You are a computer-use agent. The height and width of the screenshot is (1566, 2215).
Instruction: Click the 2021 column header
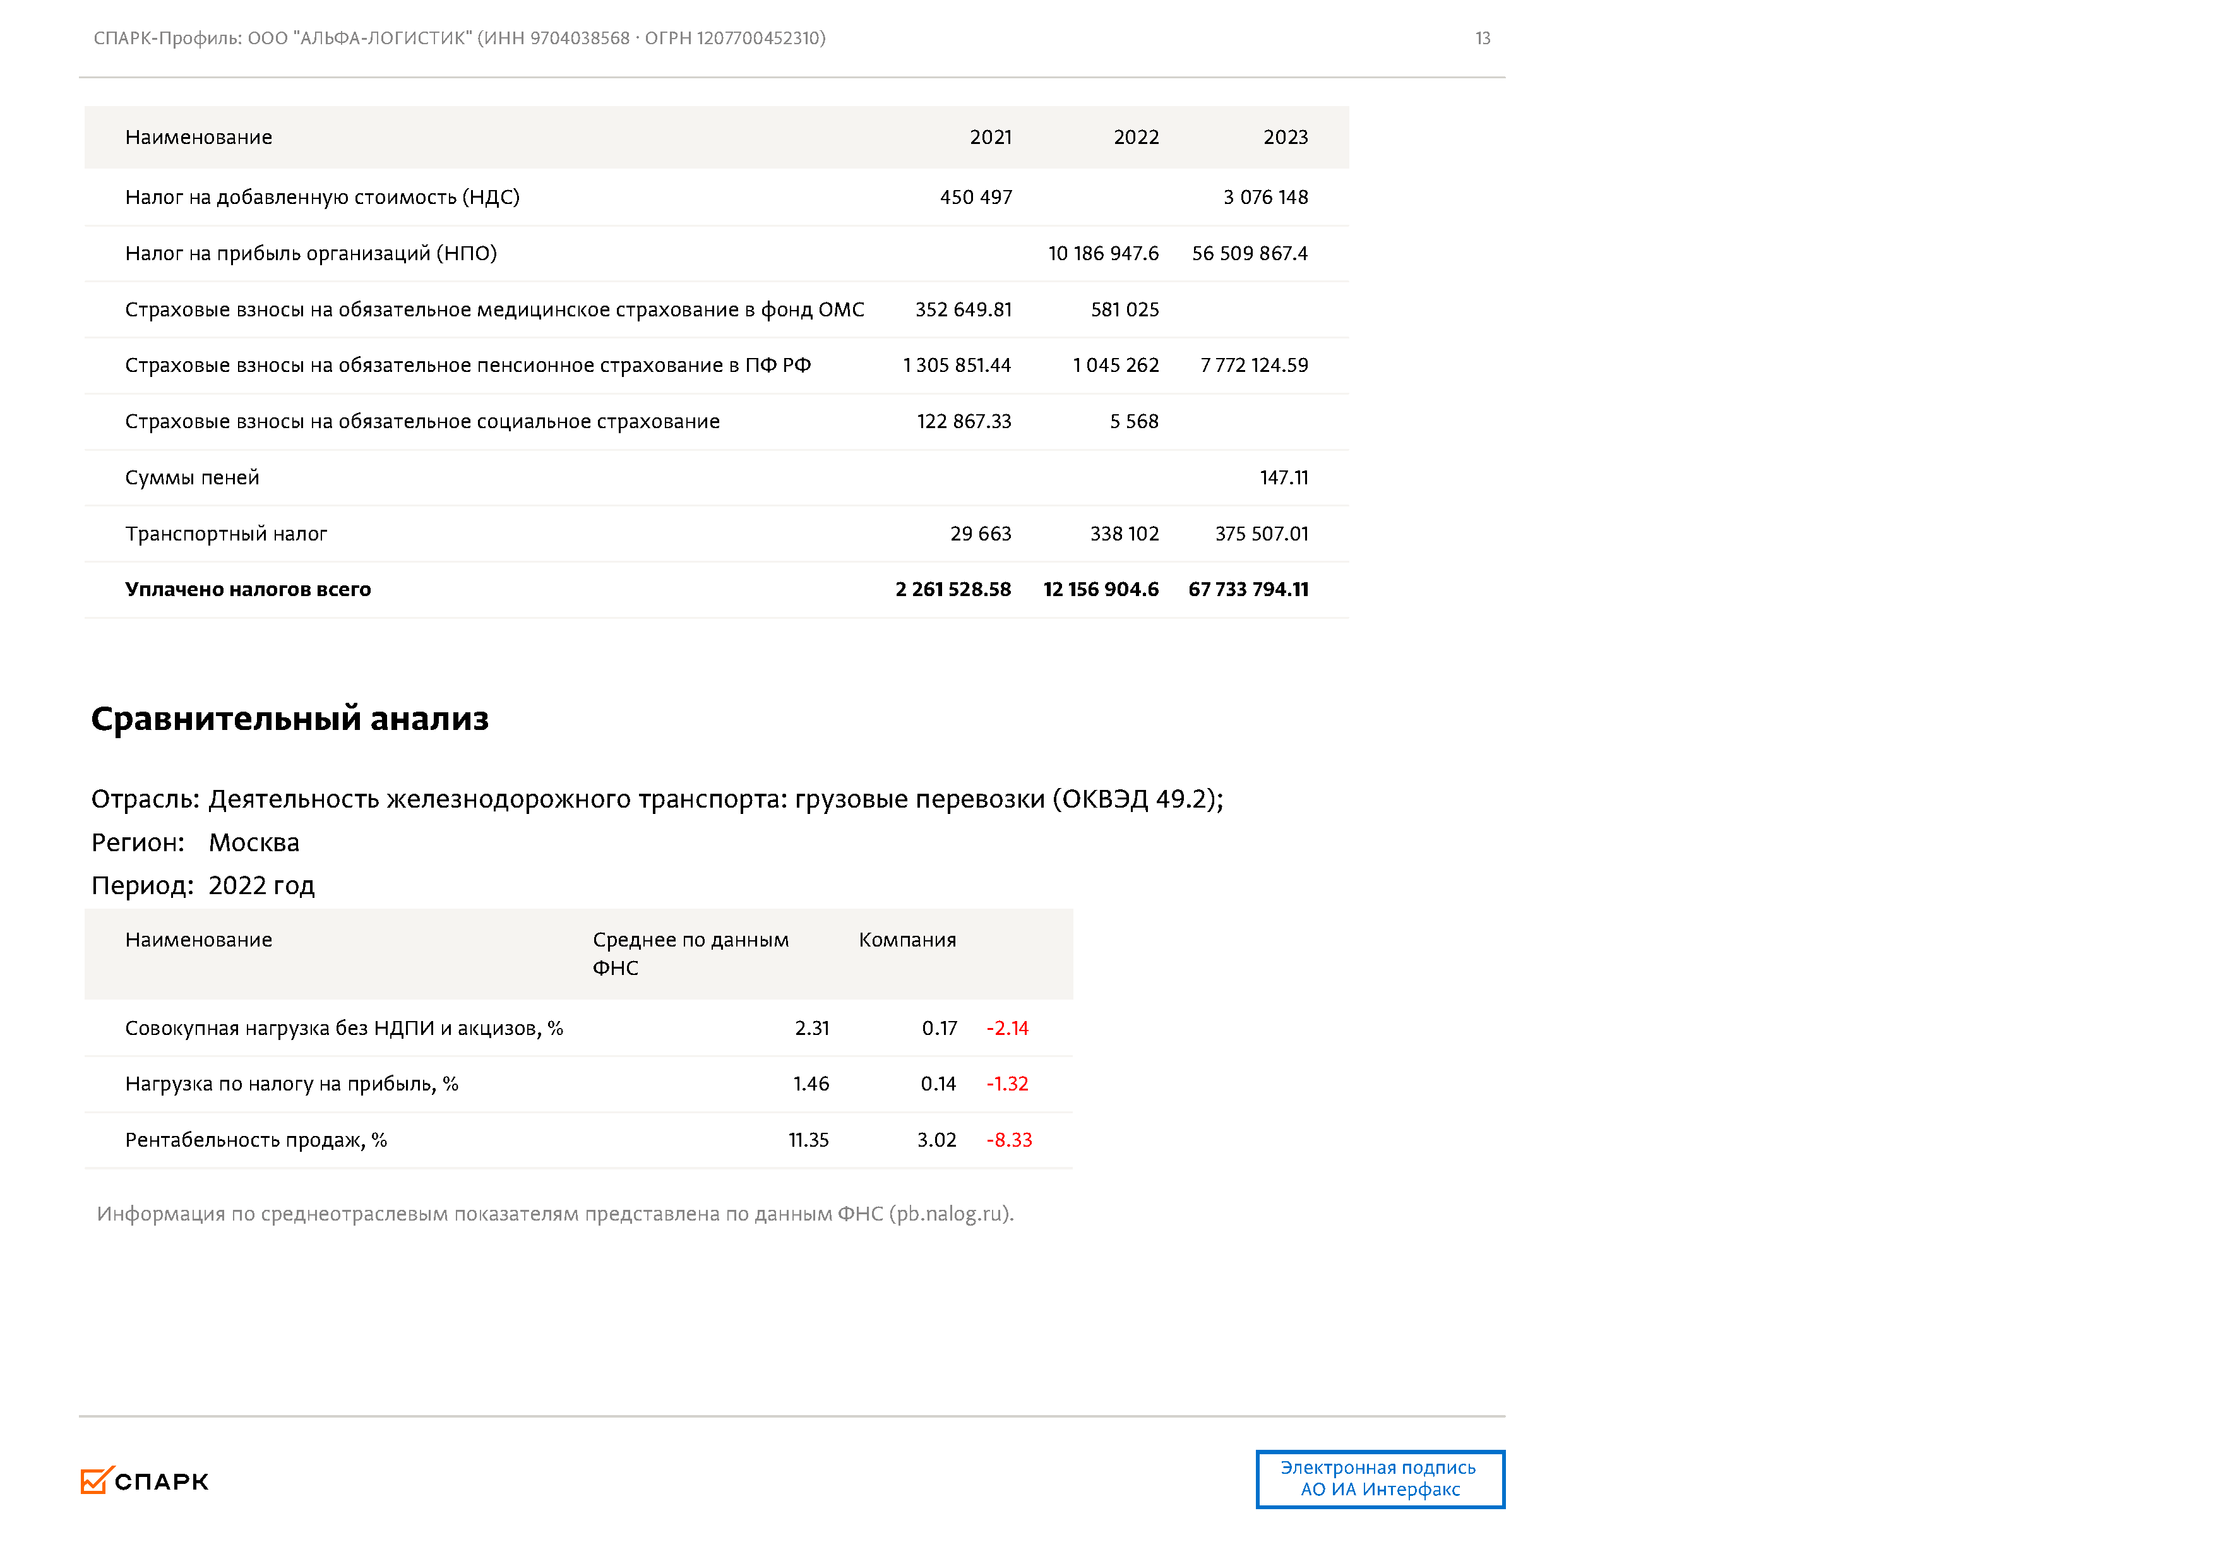point(991,137)
